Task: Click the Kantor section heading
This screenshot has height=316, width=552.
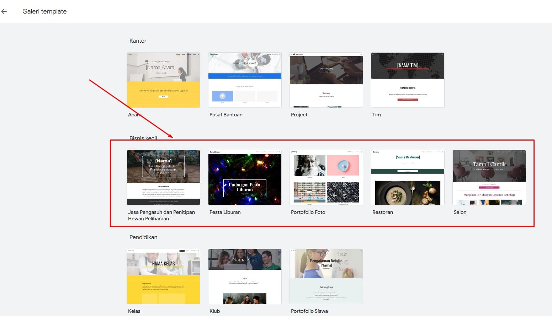Action: click(138, 41)
